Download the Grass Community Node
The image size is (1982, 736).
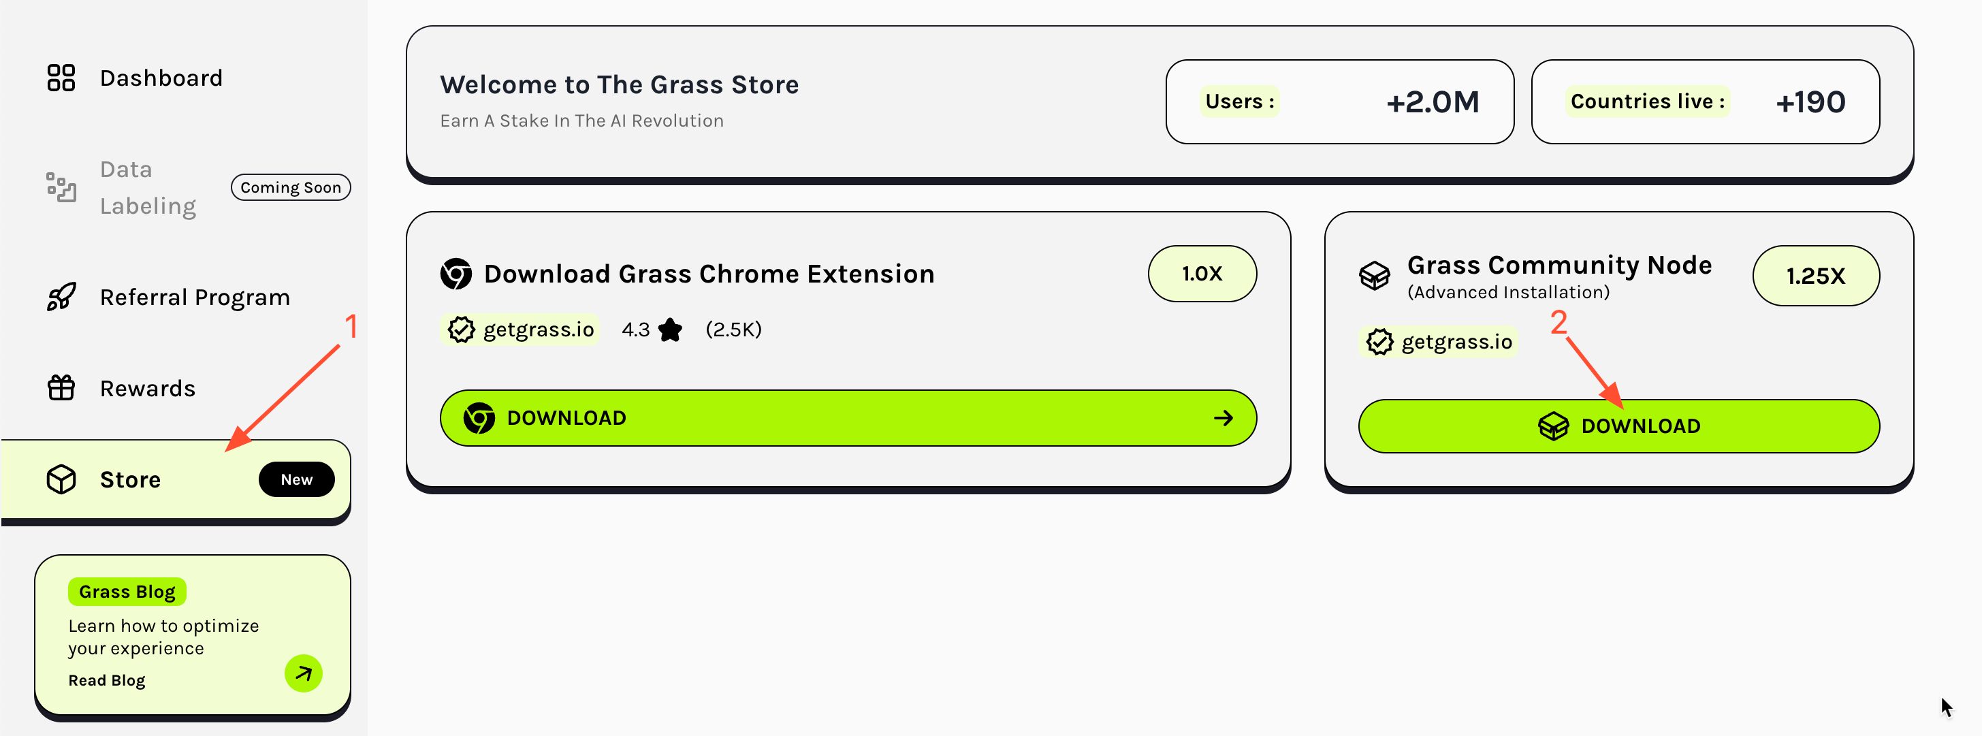pos(1618,426)
